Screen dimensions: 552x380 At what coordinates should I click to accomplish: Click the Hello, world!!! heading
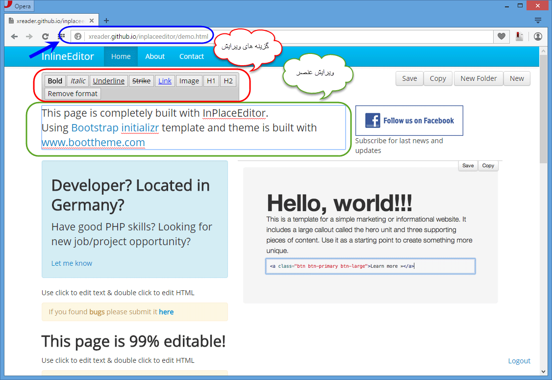tap(339, 203)
